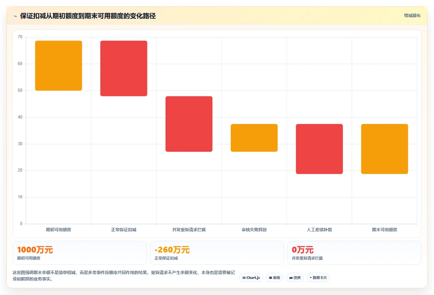
Task: Click the y-axis value 20
Action: 20,170
